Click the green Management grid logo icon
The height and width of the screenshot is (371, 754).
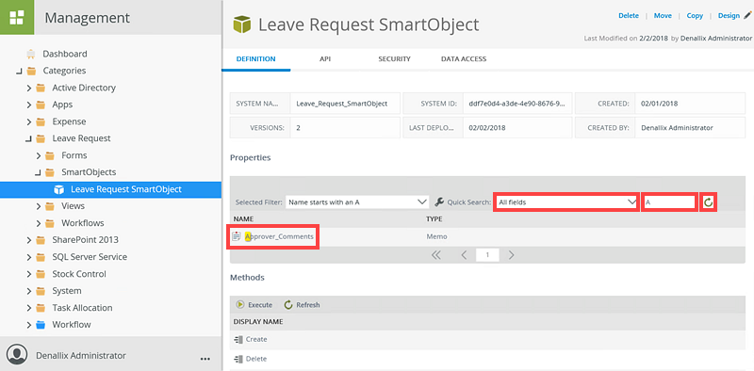click(x=16, y=17)
